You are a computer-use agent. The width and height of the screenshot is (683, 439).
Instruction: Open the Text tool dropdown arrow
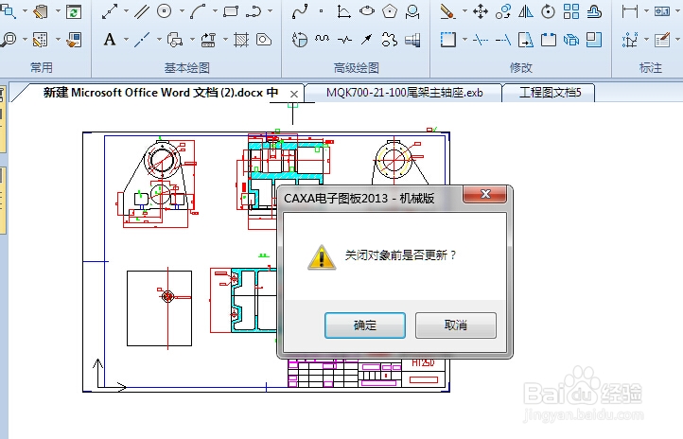click(x=126, y=40)
